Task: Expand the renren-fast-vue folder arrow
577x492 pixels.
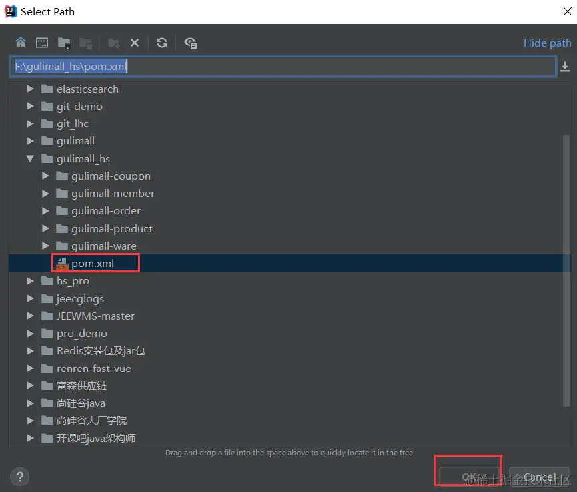Action: [30, 368]
